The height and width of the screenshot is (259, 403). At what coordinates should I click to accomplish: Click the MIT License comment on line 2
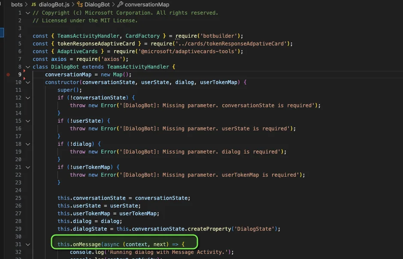pyautogui.click(x=85, y=21)
